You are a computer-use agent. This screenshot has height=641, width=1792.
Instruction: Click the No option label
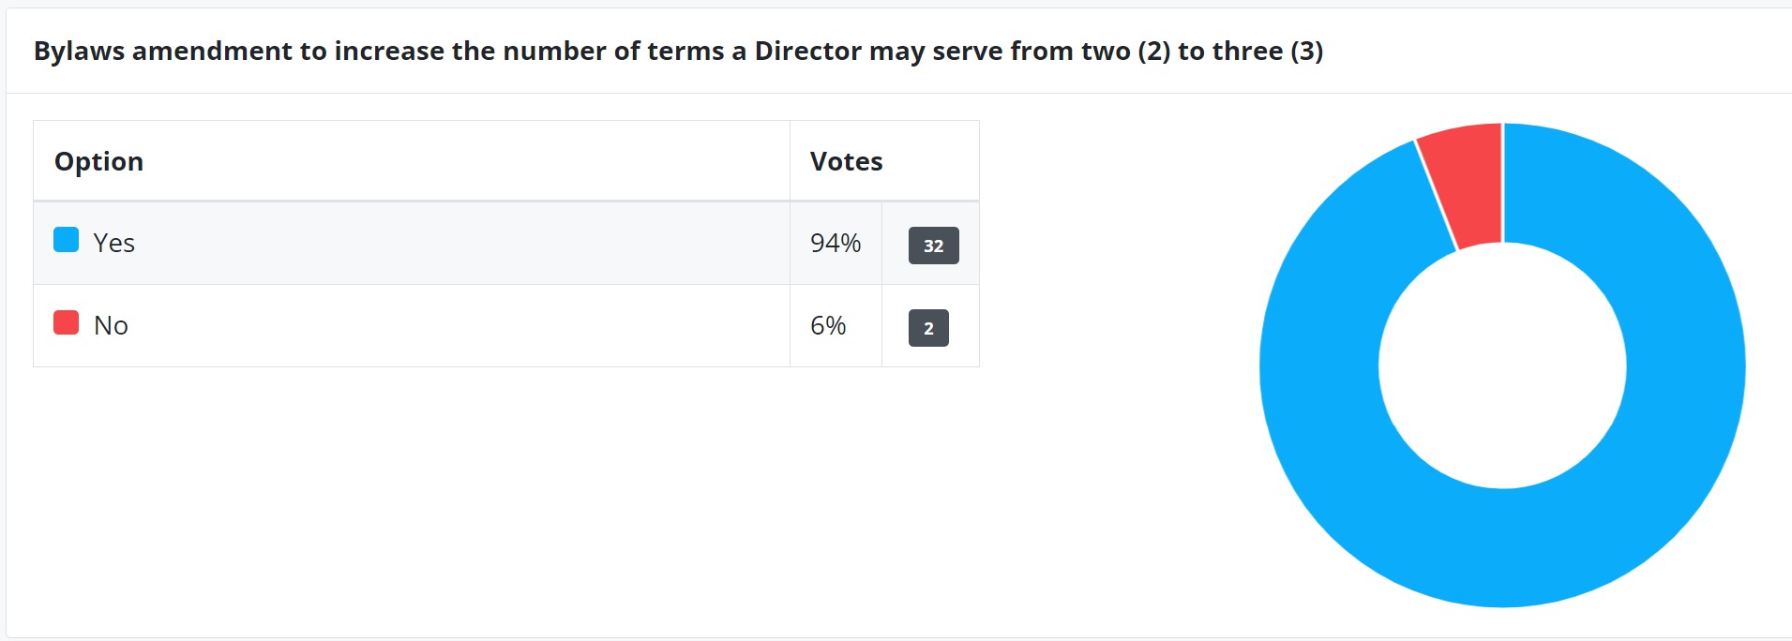click(111, 325)
